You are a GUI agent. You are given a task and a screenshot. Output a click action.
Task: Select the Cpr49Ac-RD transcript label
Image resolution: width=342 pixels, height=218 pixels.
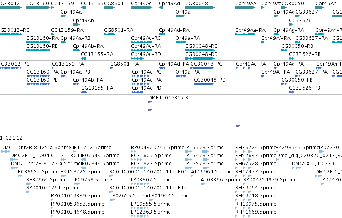[146, 54]
